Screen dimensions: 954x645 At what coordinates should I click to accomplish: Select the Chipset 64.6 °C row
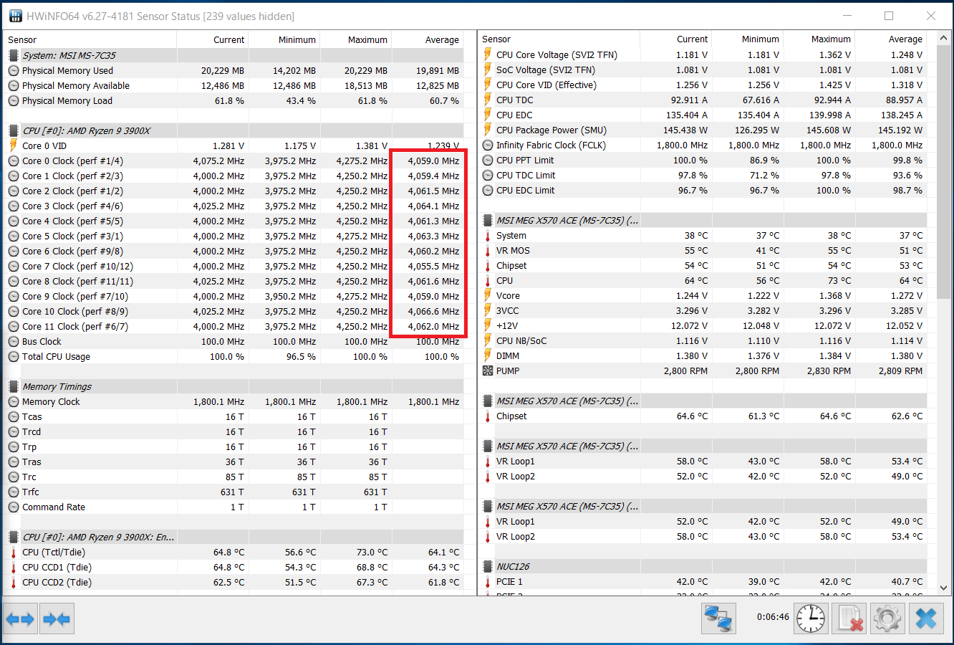pos(703,416)
